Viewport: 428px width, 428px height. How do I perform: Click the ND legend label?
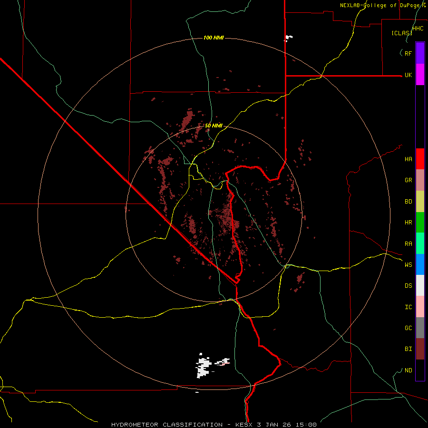click(x=408, y=370)
